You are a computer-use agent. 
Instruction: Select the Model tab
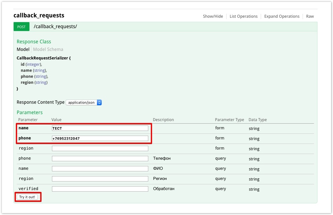pyautogui.click(x=23, y=49)
